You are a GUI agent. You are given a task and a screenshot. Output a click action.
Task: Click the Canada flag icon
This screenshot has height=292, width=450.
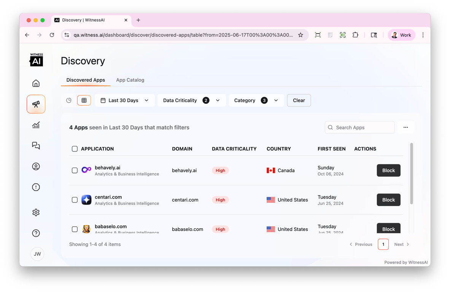[x=270, y=170]
